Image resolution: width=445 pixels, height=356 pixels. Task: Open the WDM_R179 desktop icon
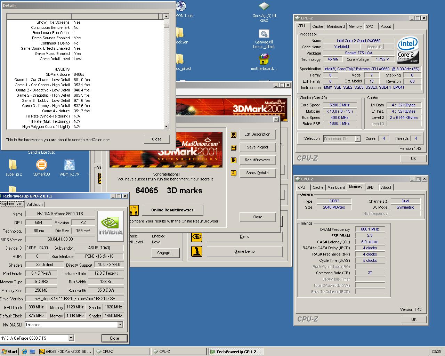tap(70, 165)
